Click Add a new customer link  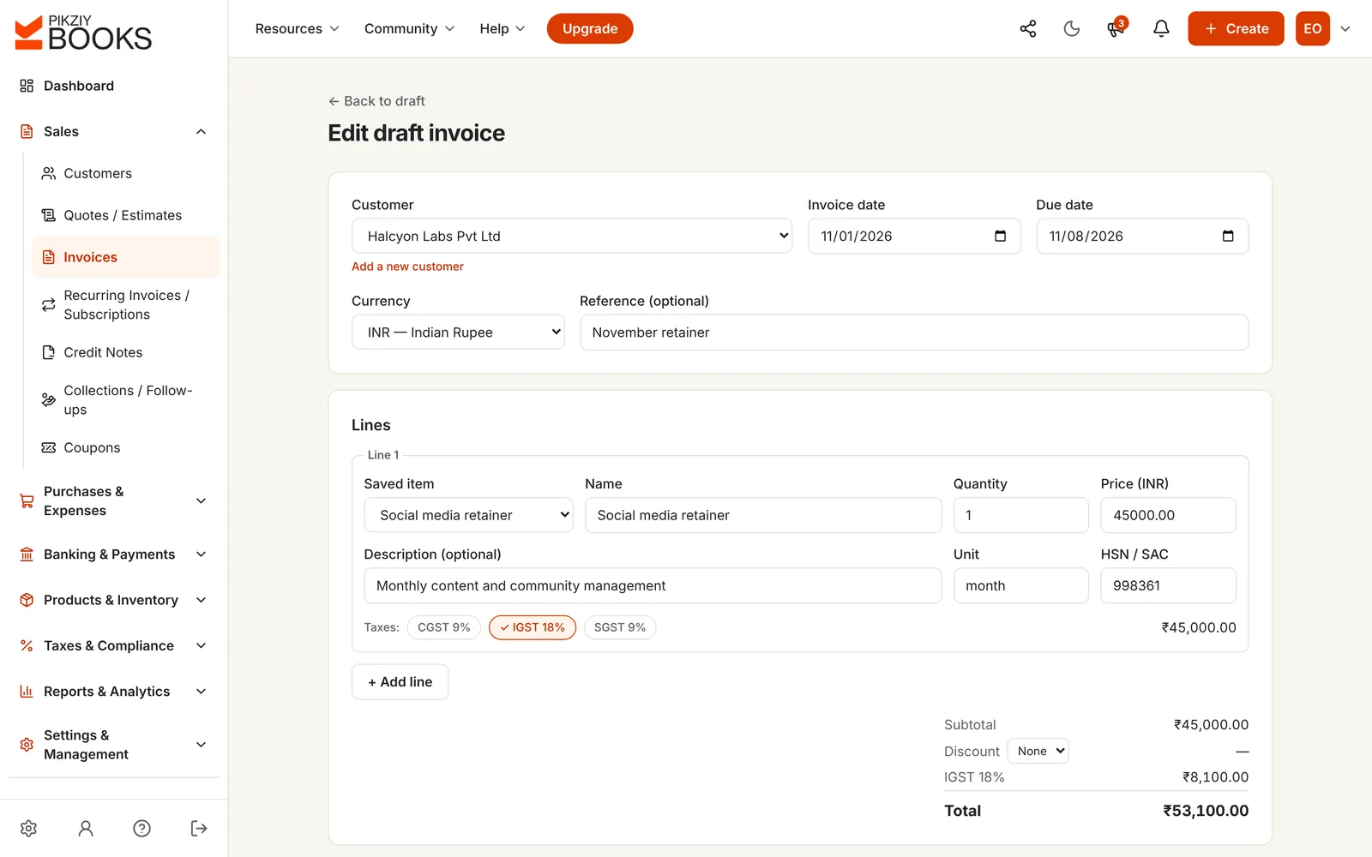tap(407, 267)
